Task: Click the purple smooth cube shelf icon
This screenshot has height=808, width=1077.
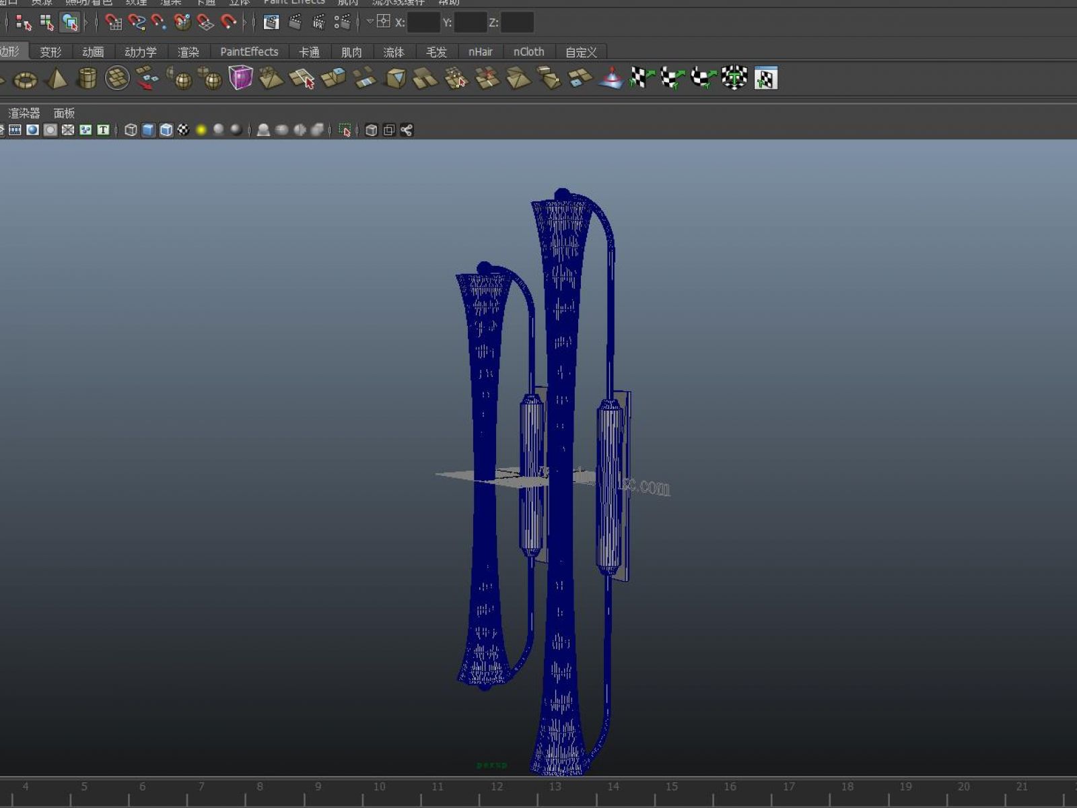Action: (x=240, y=78)
